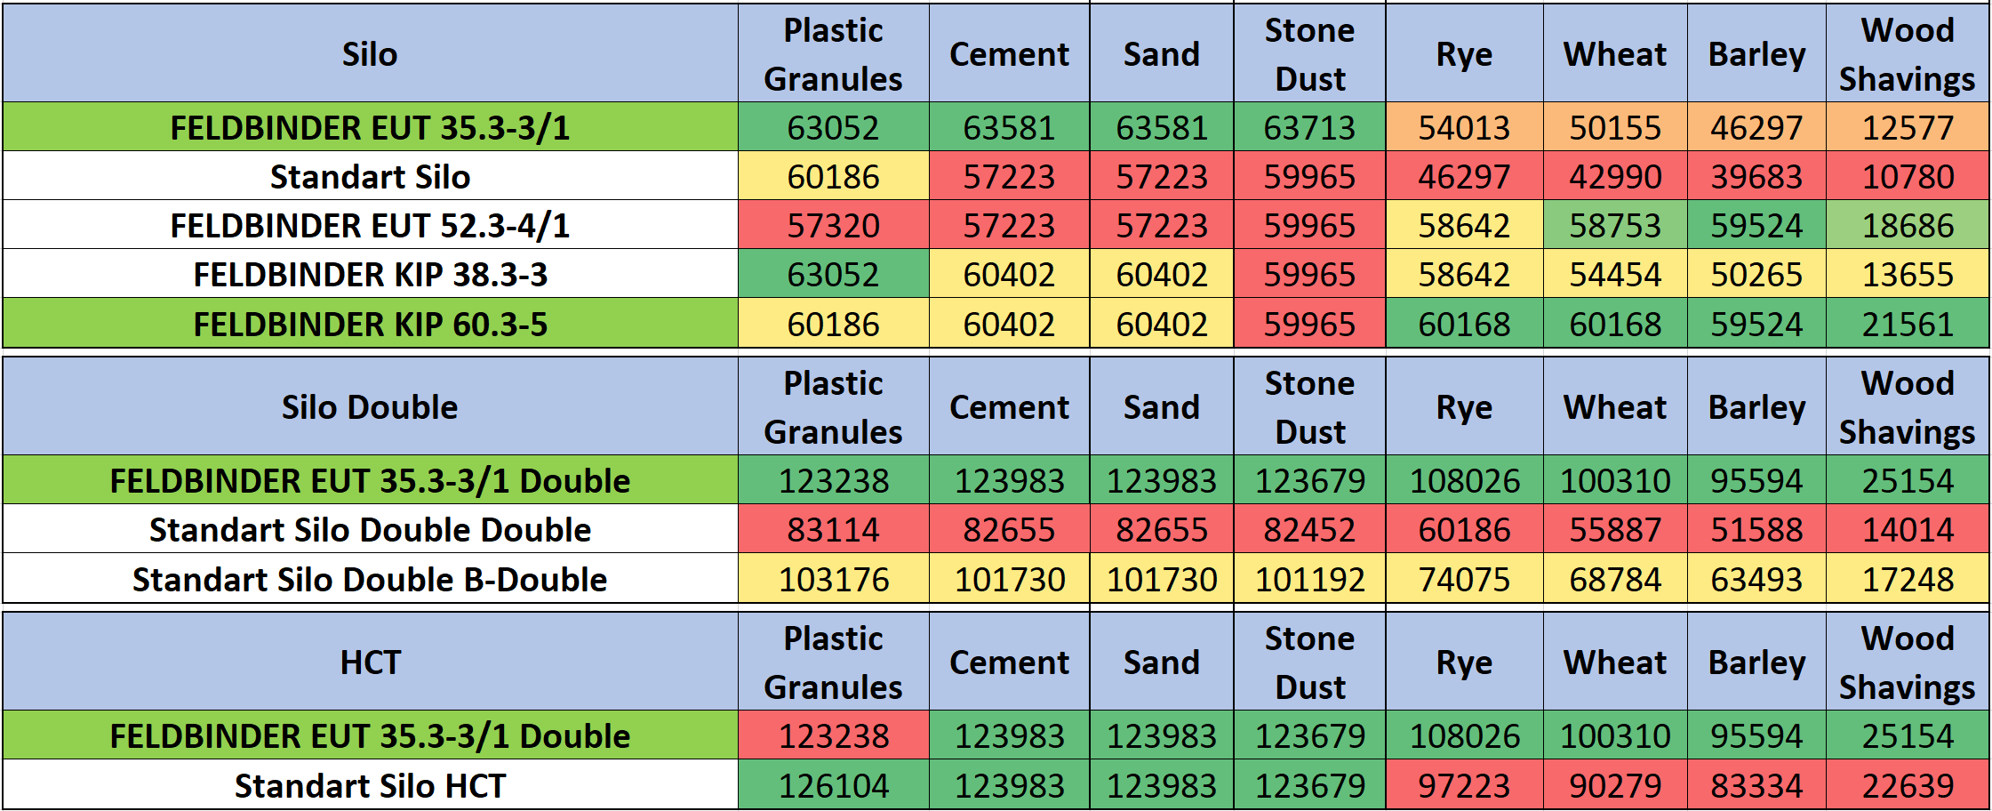Click the FELDBINDER EUT 52.3-4/1 row label
This screenshot has width=1992, height=811.
click(370, 226)
